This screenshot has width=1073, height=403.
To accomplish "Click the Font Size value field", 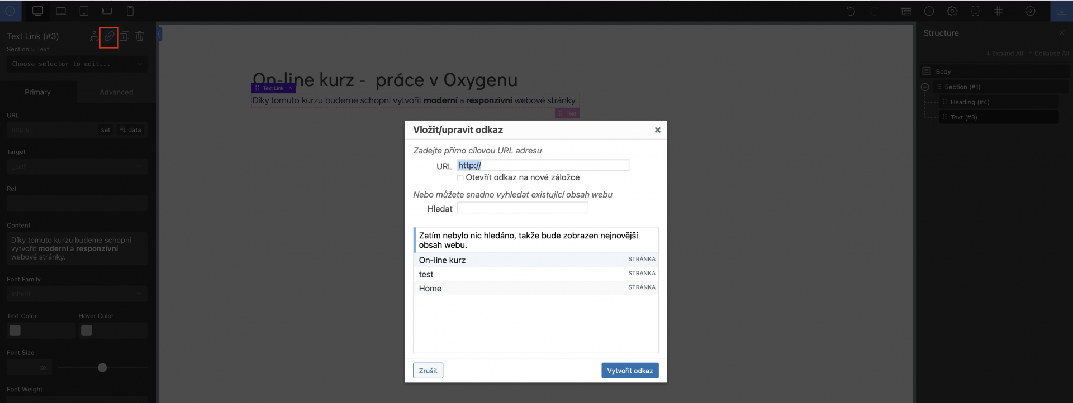I will pos(22,368).
